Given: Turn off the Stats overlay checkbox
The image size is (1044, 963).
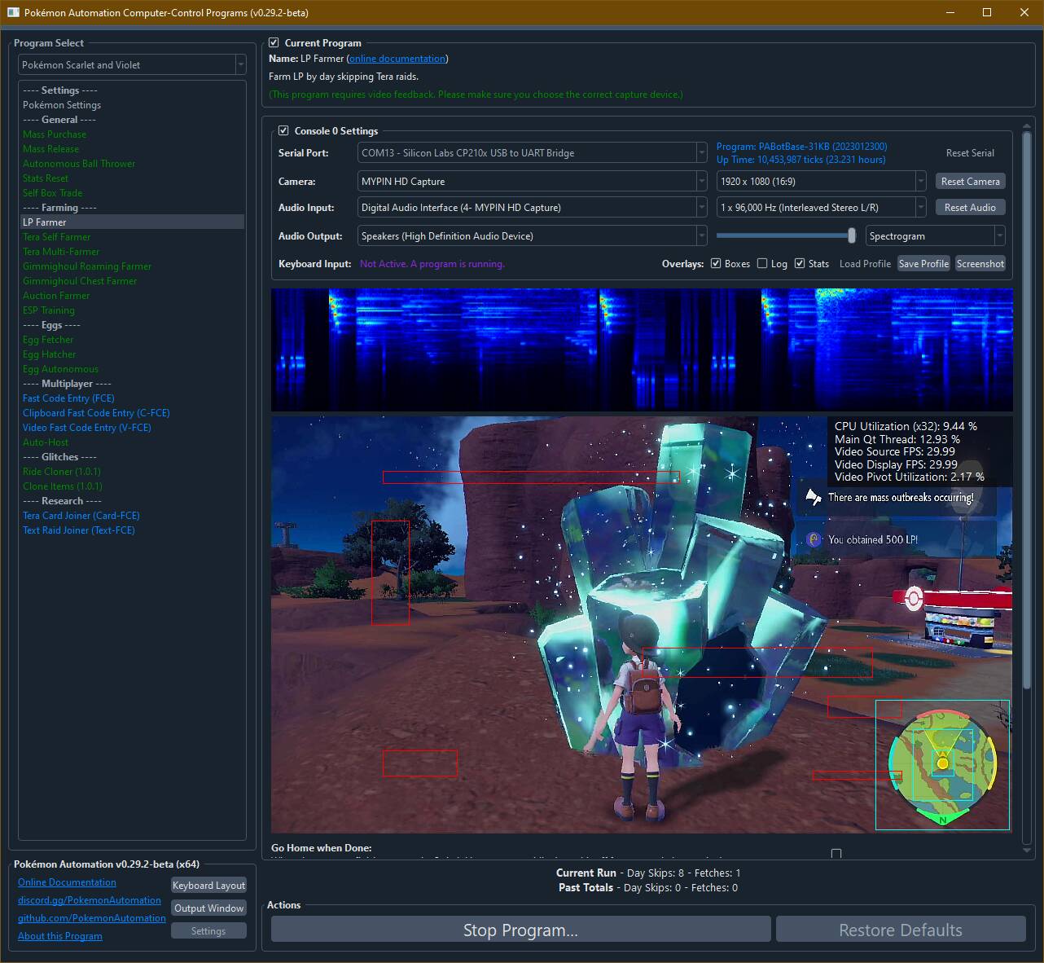Looking at the screenshot, I should pyautogui.click(x=800, y=264).
